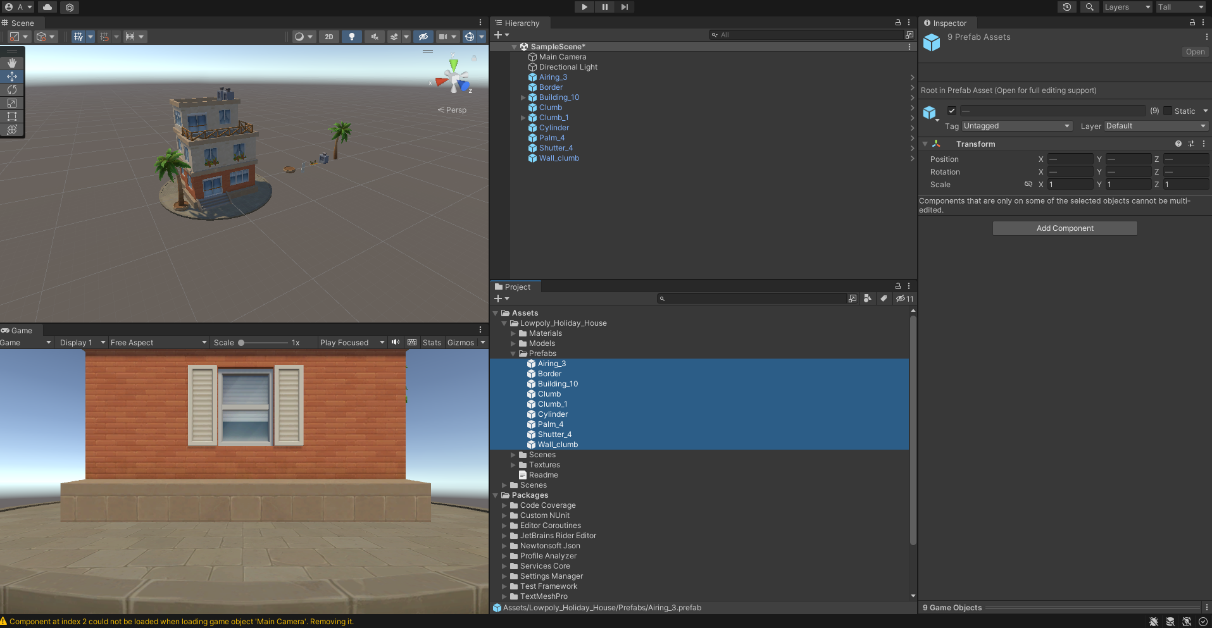Open the global search magnifier
Image resolution: width=1212 pixels, height=628 pixels.
point(1089,7)
